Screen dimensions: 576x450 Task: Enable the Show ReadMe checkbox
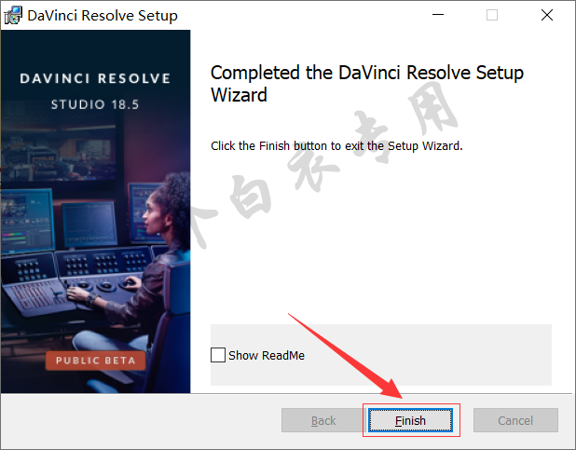[x=218, y=355]
